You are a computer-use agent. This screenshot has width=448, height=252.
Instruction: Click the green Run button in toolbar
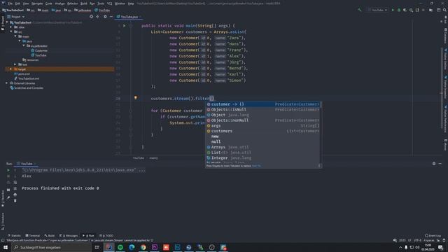393,10
